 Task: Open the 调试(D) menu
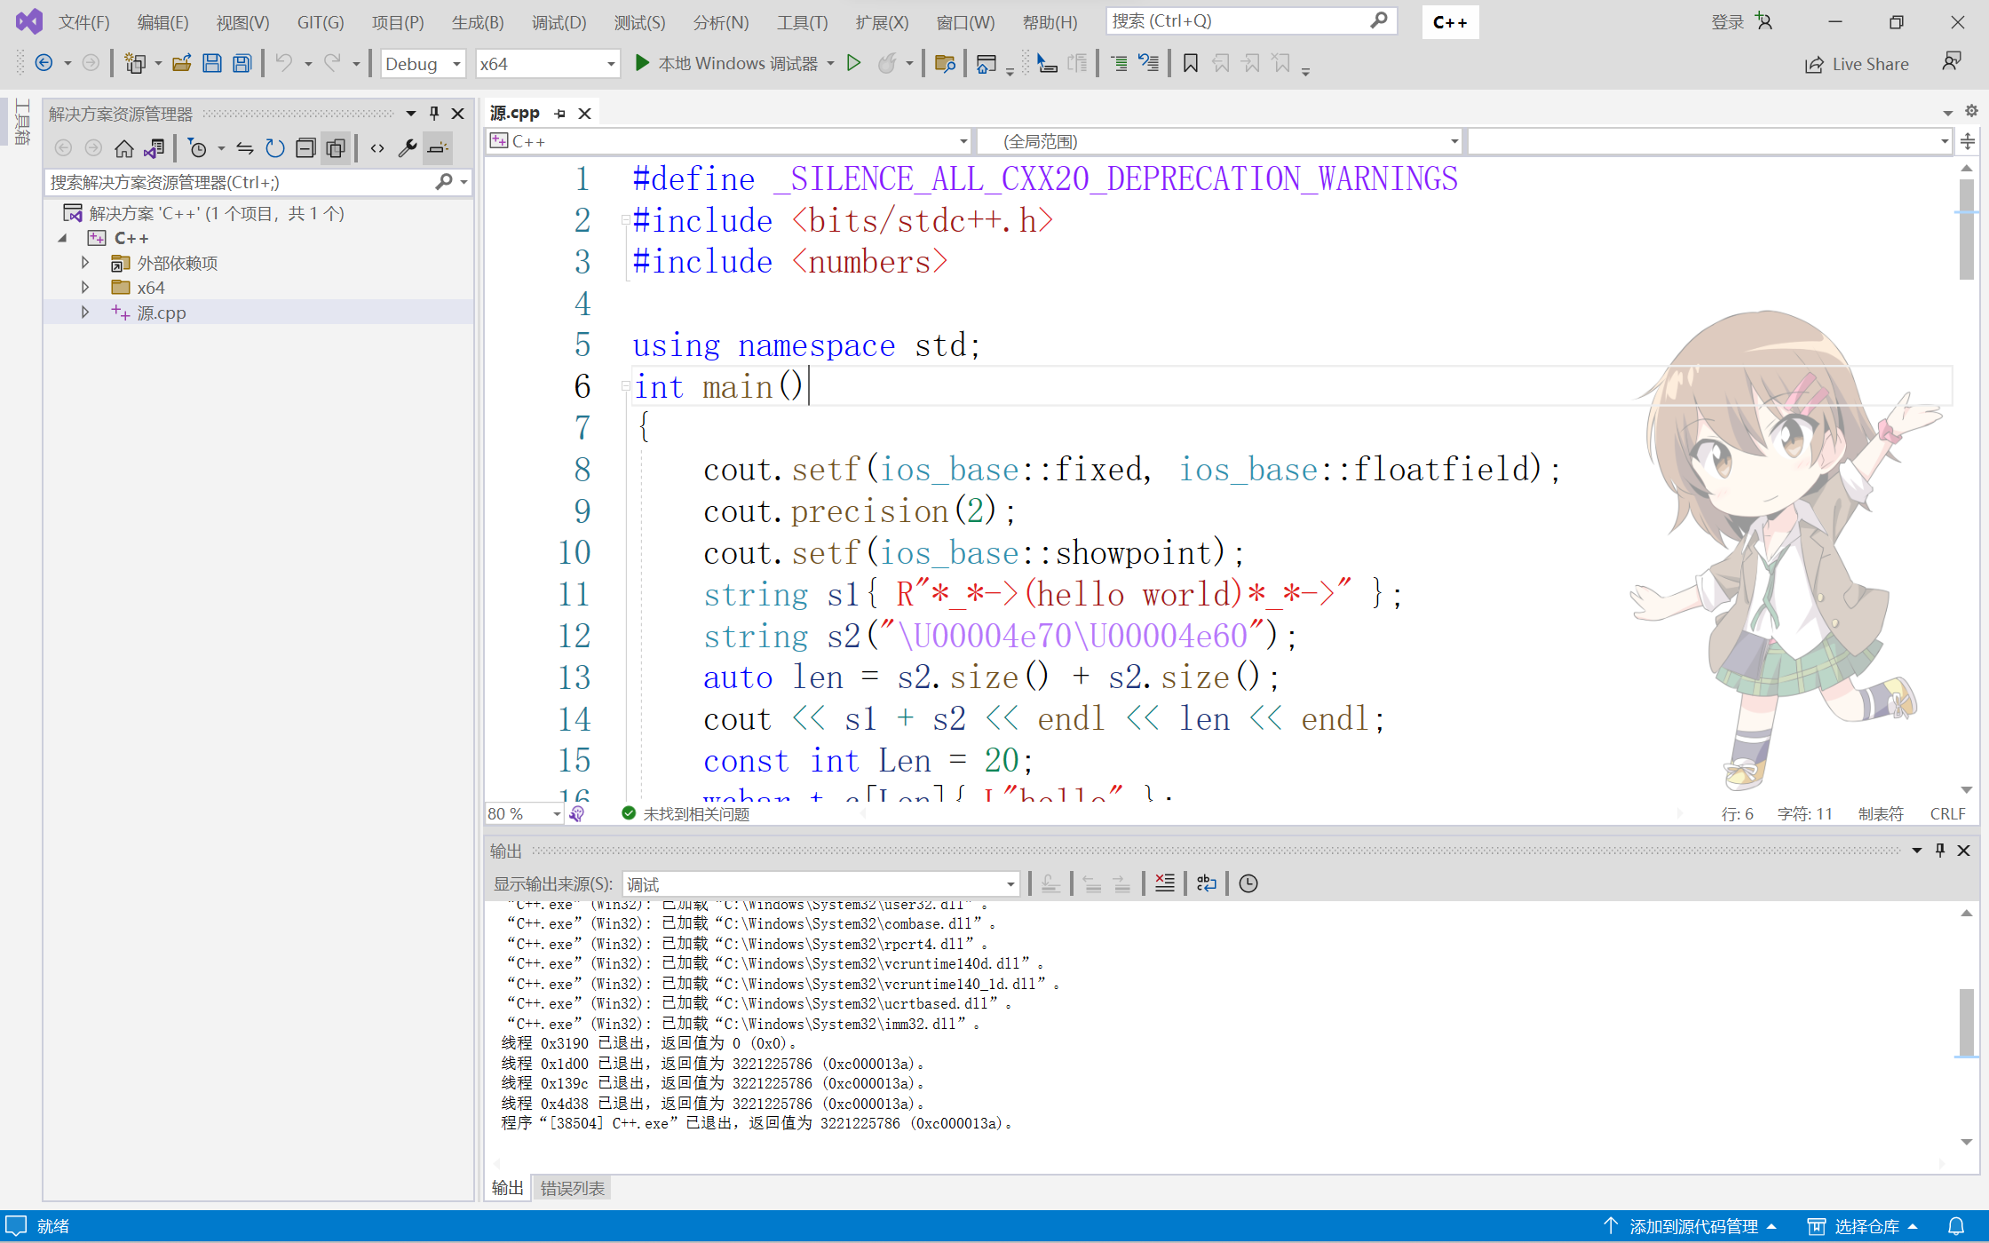559,22
